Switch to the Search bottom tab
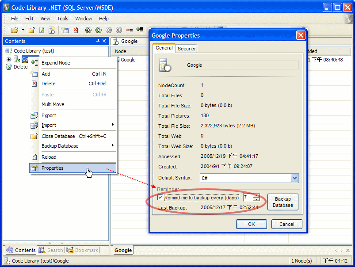The image size is (355, 267). 51,250
